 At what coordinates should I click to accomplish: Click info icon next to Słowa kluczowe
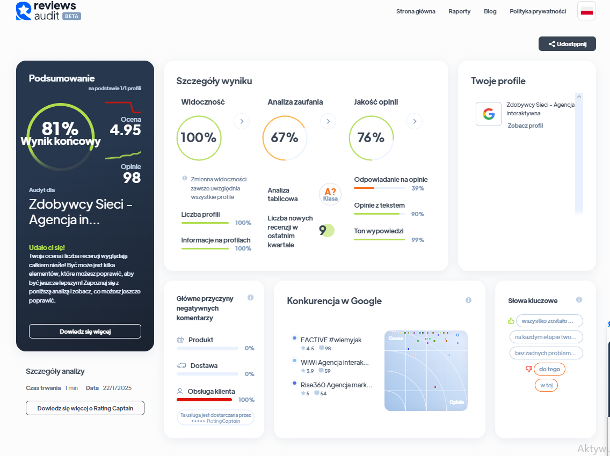pos(579,300)
